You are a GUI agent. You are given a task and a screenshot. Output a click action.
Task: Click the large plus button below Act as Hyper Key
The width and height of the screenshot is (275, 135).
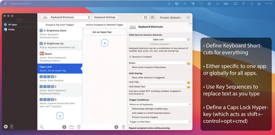pos(105,43)
